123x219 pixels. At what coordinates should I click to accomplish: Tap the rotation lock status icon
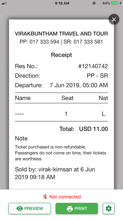94,3
